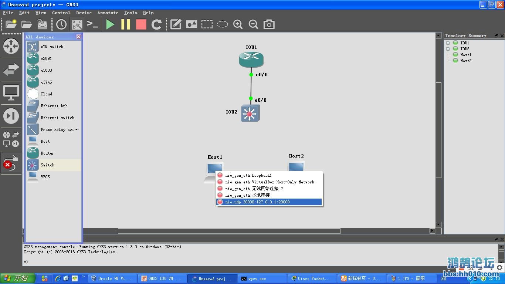Browse end devices monitor icon
This screenshot has width=505, height=284.
point(11,92)
